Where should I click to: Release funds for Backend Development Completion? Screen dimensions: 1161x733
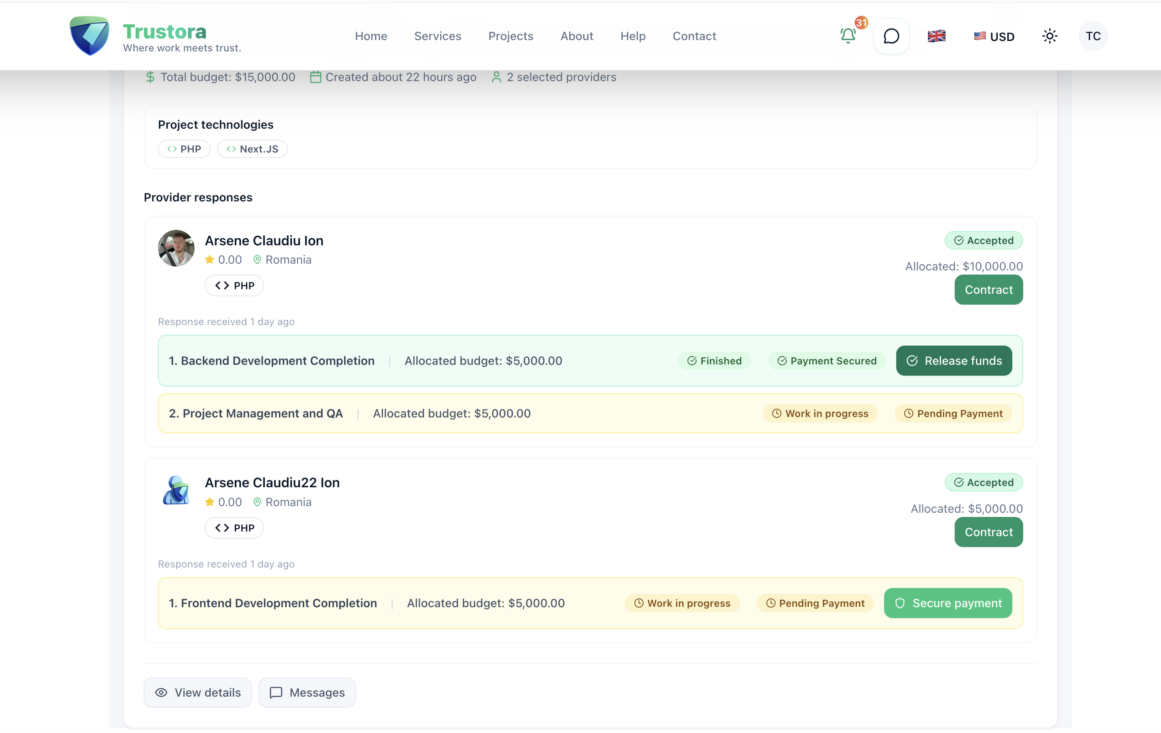click(x=954, y=361)
